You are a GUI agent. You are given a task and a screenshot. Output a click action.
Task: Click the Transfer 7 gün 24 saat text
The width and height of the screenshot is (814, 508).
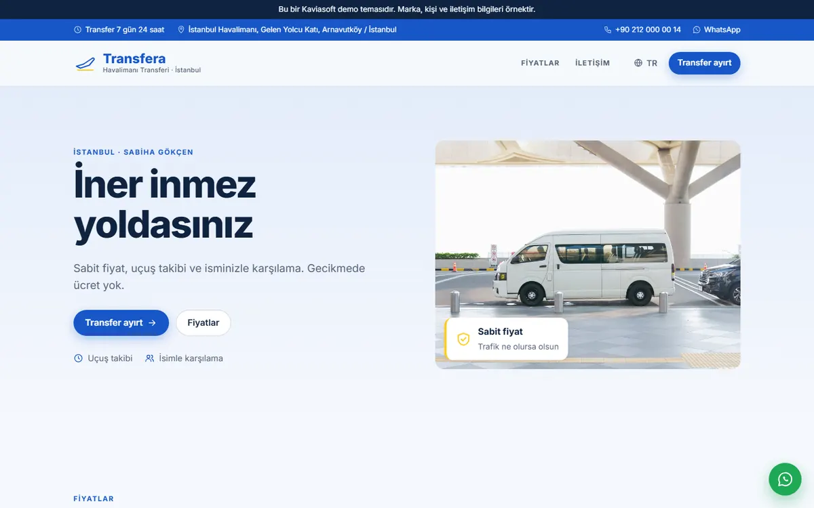coord(125,30)
